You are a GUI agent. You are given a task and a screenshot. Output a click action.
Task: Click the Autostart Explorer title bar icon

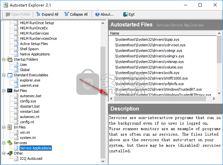6,5
